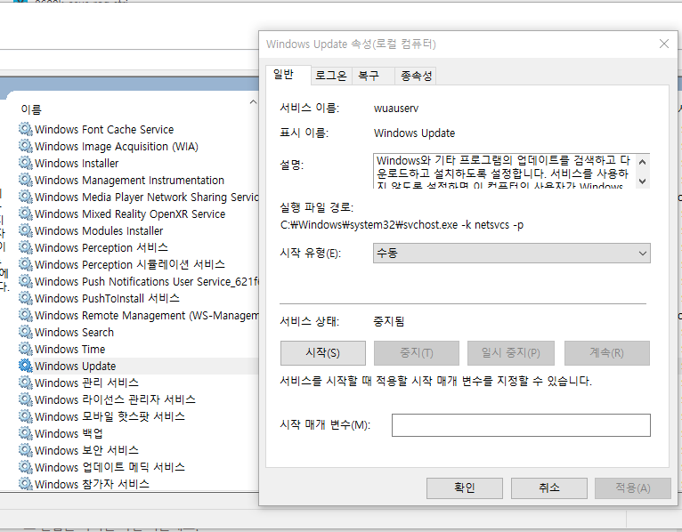The height and width of the screenshot is (532, 682).
Task: Click gear icon of Windows Media Player Network Sharing
Action: pos(25,197)
